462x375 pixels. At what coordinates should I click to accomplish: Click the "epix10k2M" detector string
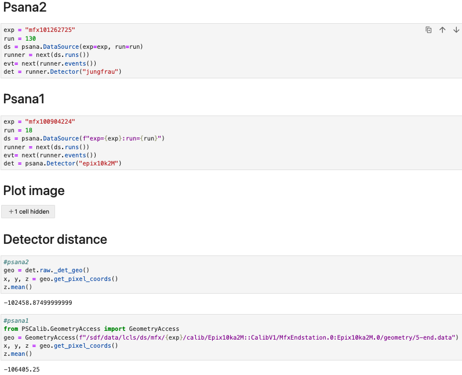pyautogui.click(x=99, y=164)
